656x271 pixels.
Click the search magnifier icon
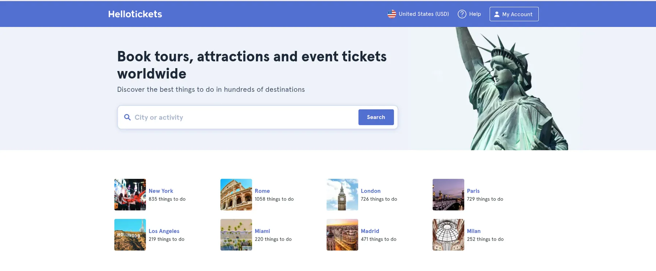[x=127, y=117]
